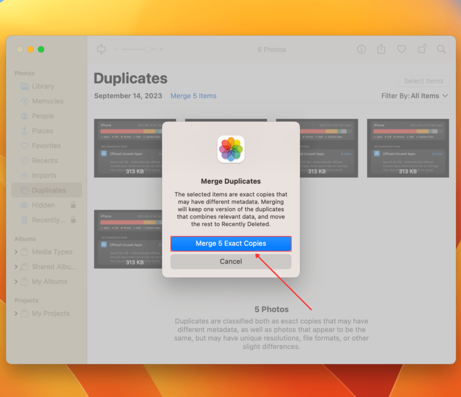This screenshot has width=461, height=397.
Task: Open the Filter By: All Items dropdown
Action: tap(414, 95)
